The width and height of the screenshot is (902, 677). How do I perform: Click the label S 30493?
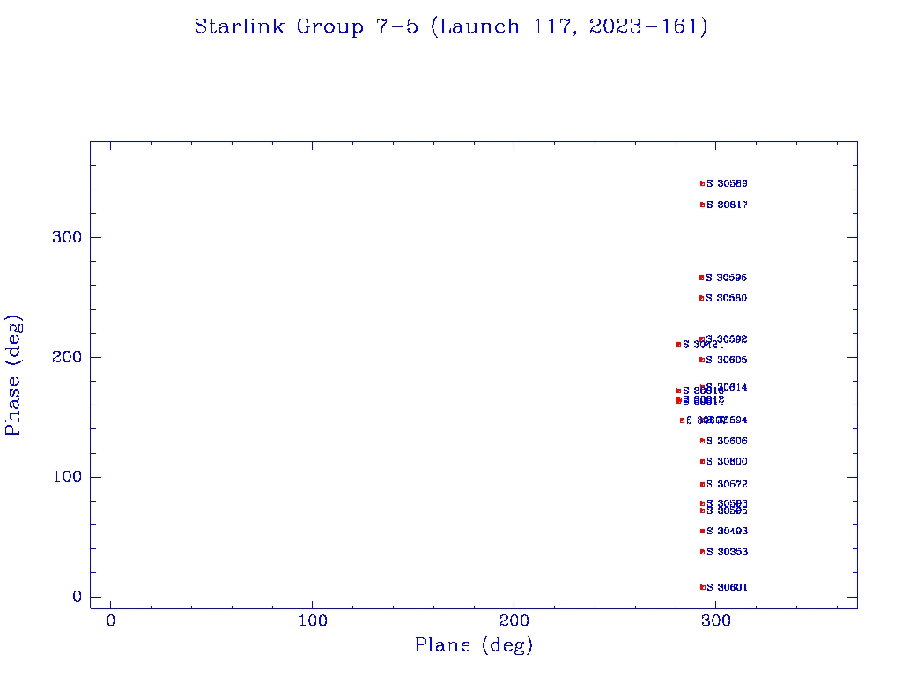coord(727,532)
